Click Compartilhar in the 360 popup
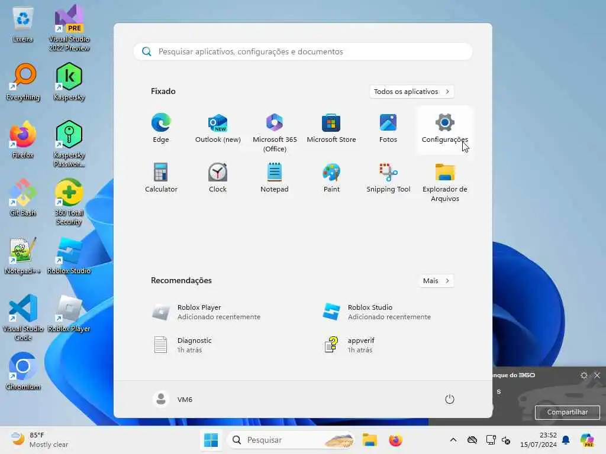Screen dimensions: 606x454 tap(567, 412)
